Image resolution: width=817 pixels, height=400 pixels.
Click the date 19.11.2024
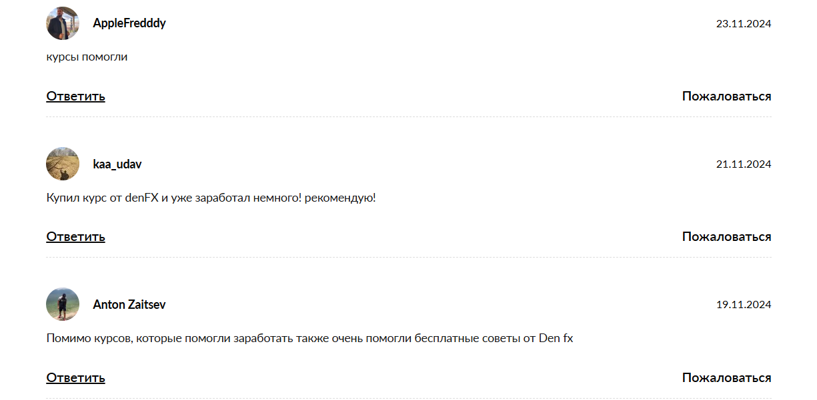click(744, 305)
